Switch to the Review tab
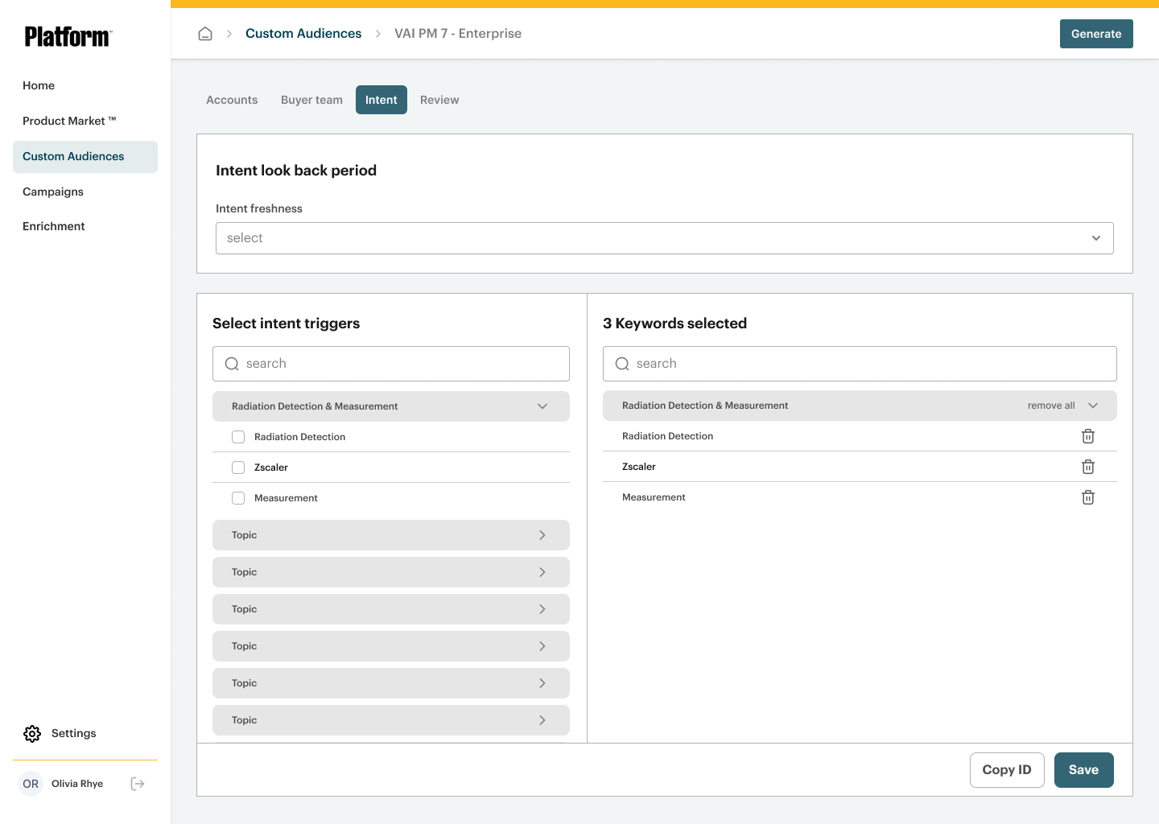The image size is (1159, 824). (x=439, y=100)
